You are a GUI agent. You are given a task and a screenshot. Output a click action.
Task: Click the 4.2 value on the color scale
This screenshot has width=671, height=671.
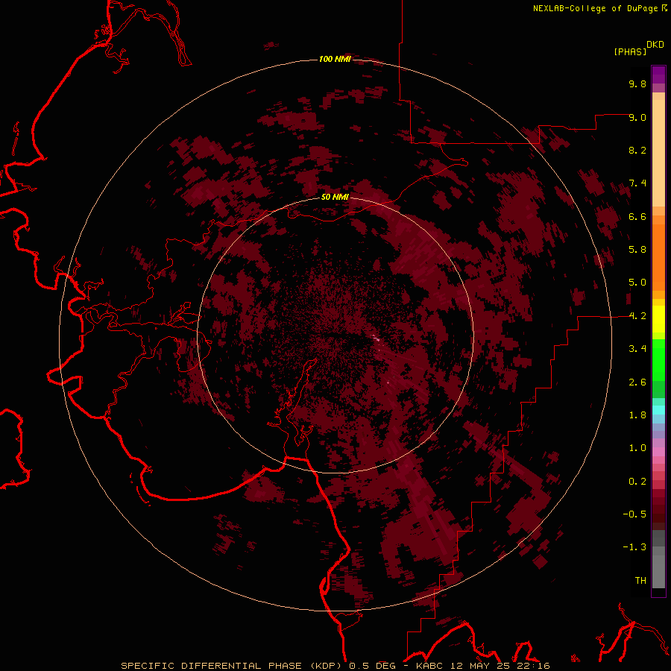click(637, 316)
